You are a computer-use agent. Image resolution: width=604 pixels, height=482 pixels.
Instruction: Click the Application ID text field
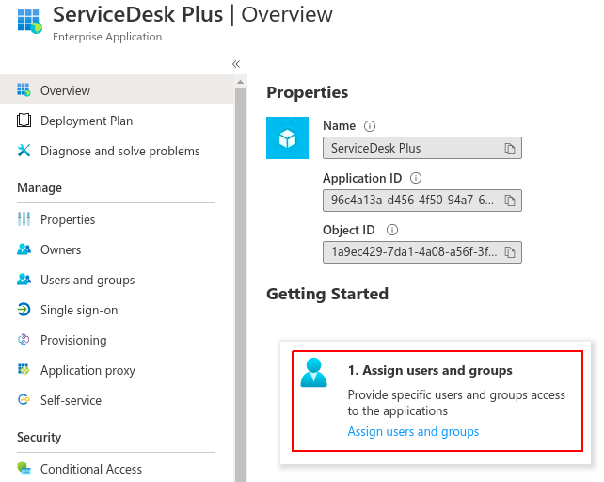coord(414,201)
